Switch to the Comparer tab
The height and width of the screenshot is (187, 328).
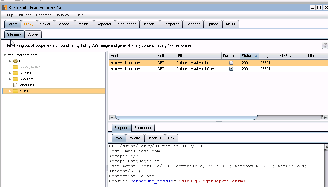(171, 24)
